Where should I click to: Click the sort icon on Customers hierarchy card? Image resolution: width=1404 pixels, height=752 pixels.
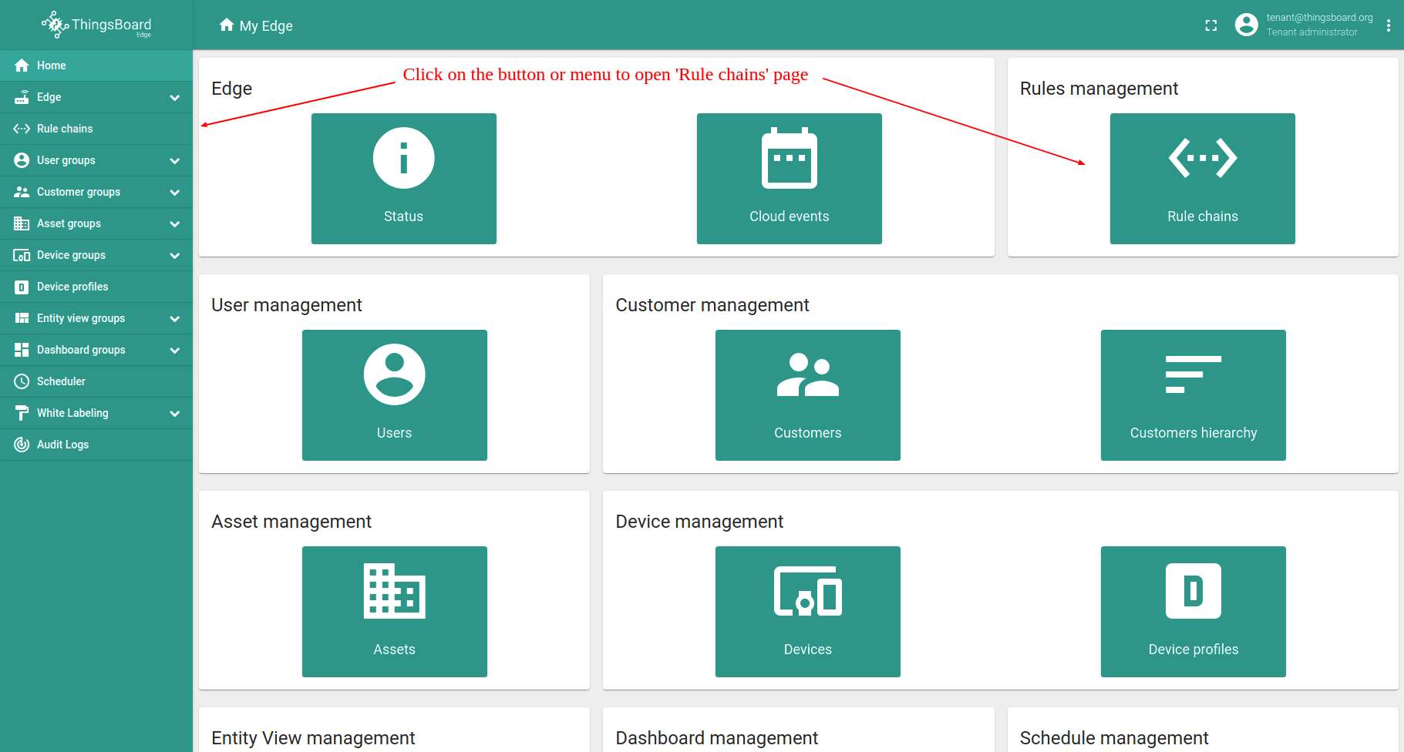[1193, 374]
